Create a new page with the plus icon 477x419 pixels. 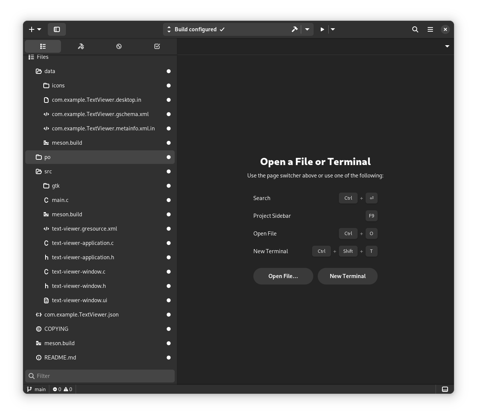[x=31, y=29]
